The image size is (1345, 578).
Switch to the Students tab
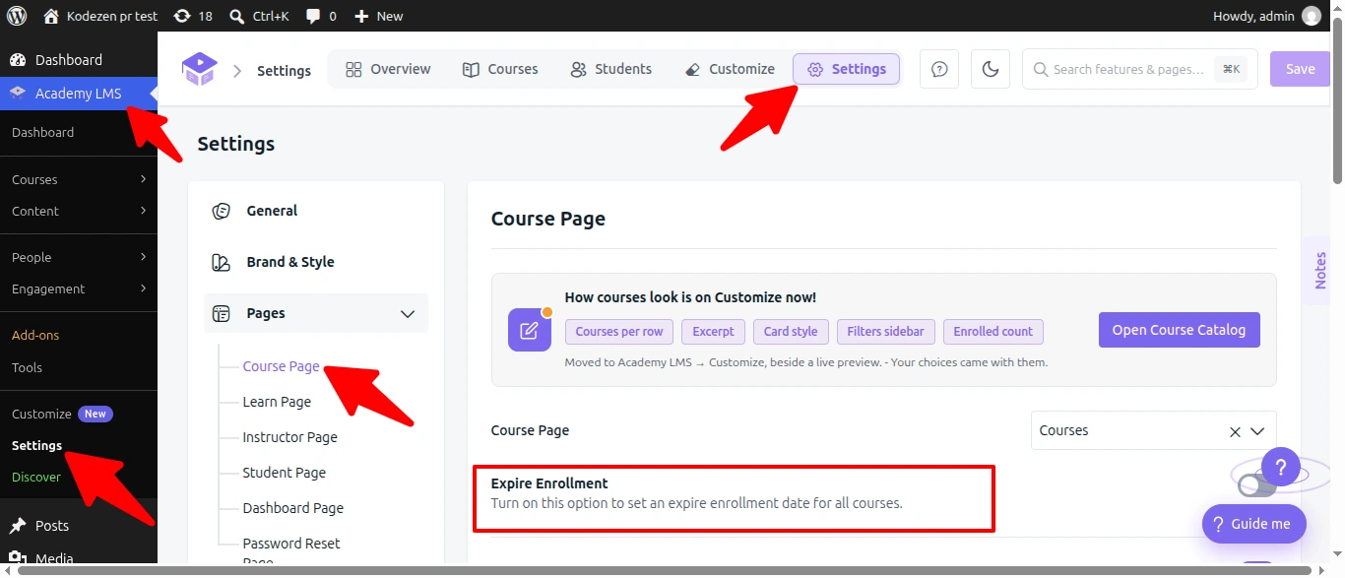click(x=610, y=69)
